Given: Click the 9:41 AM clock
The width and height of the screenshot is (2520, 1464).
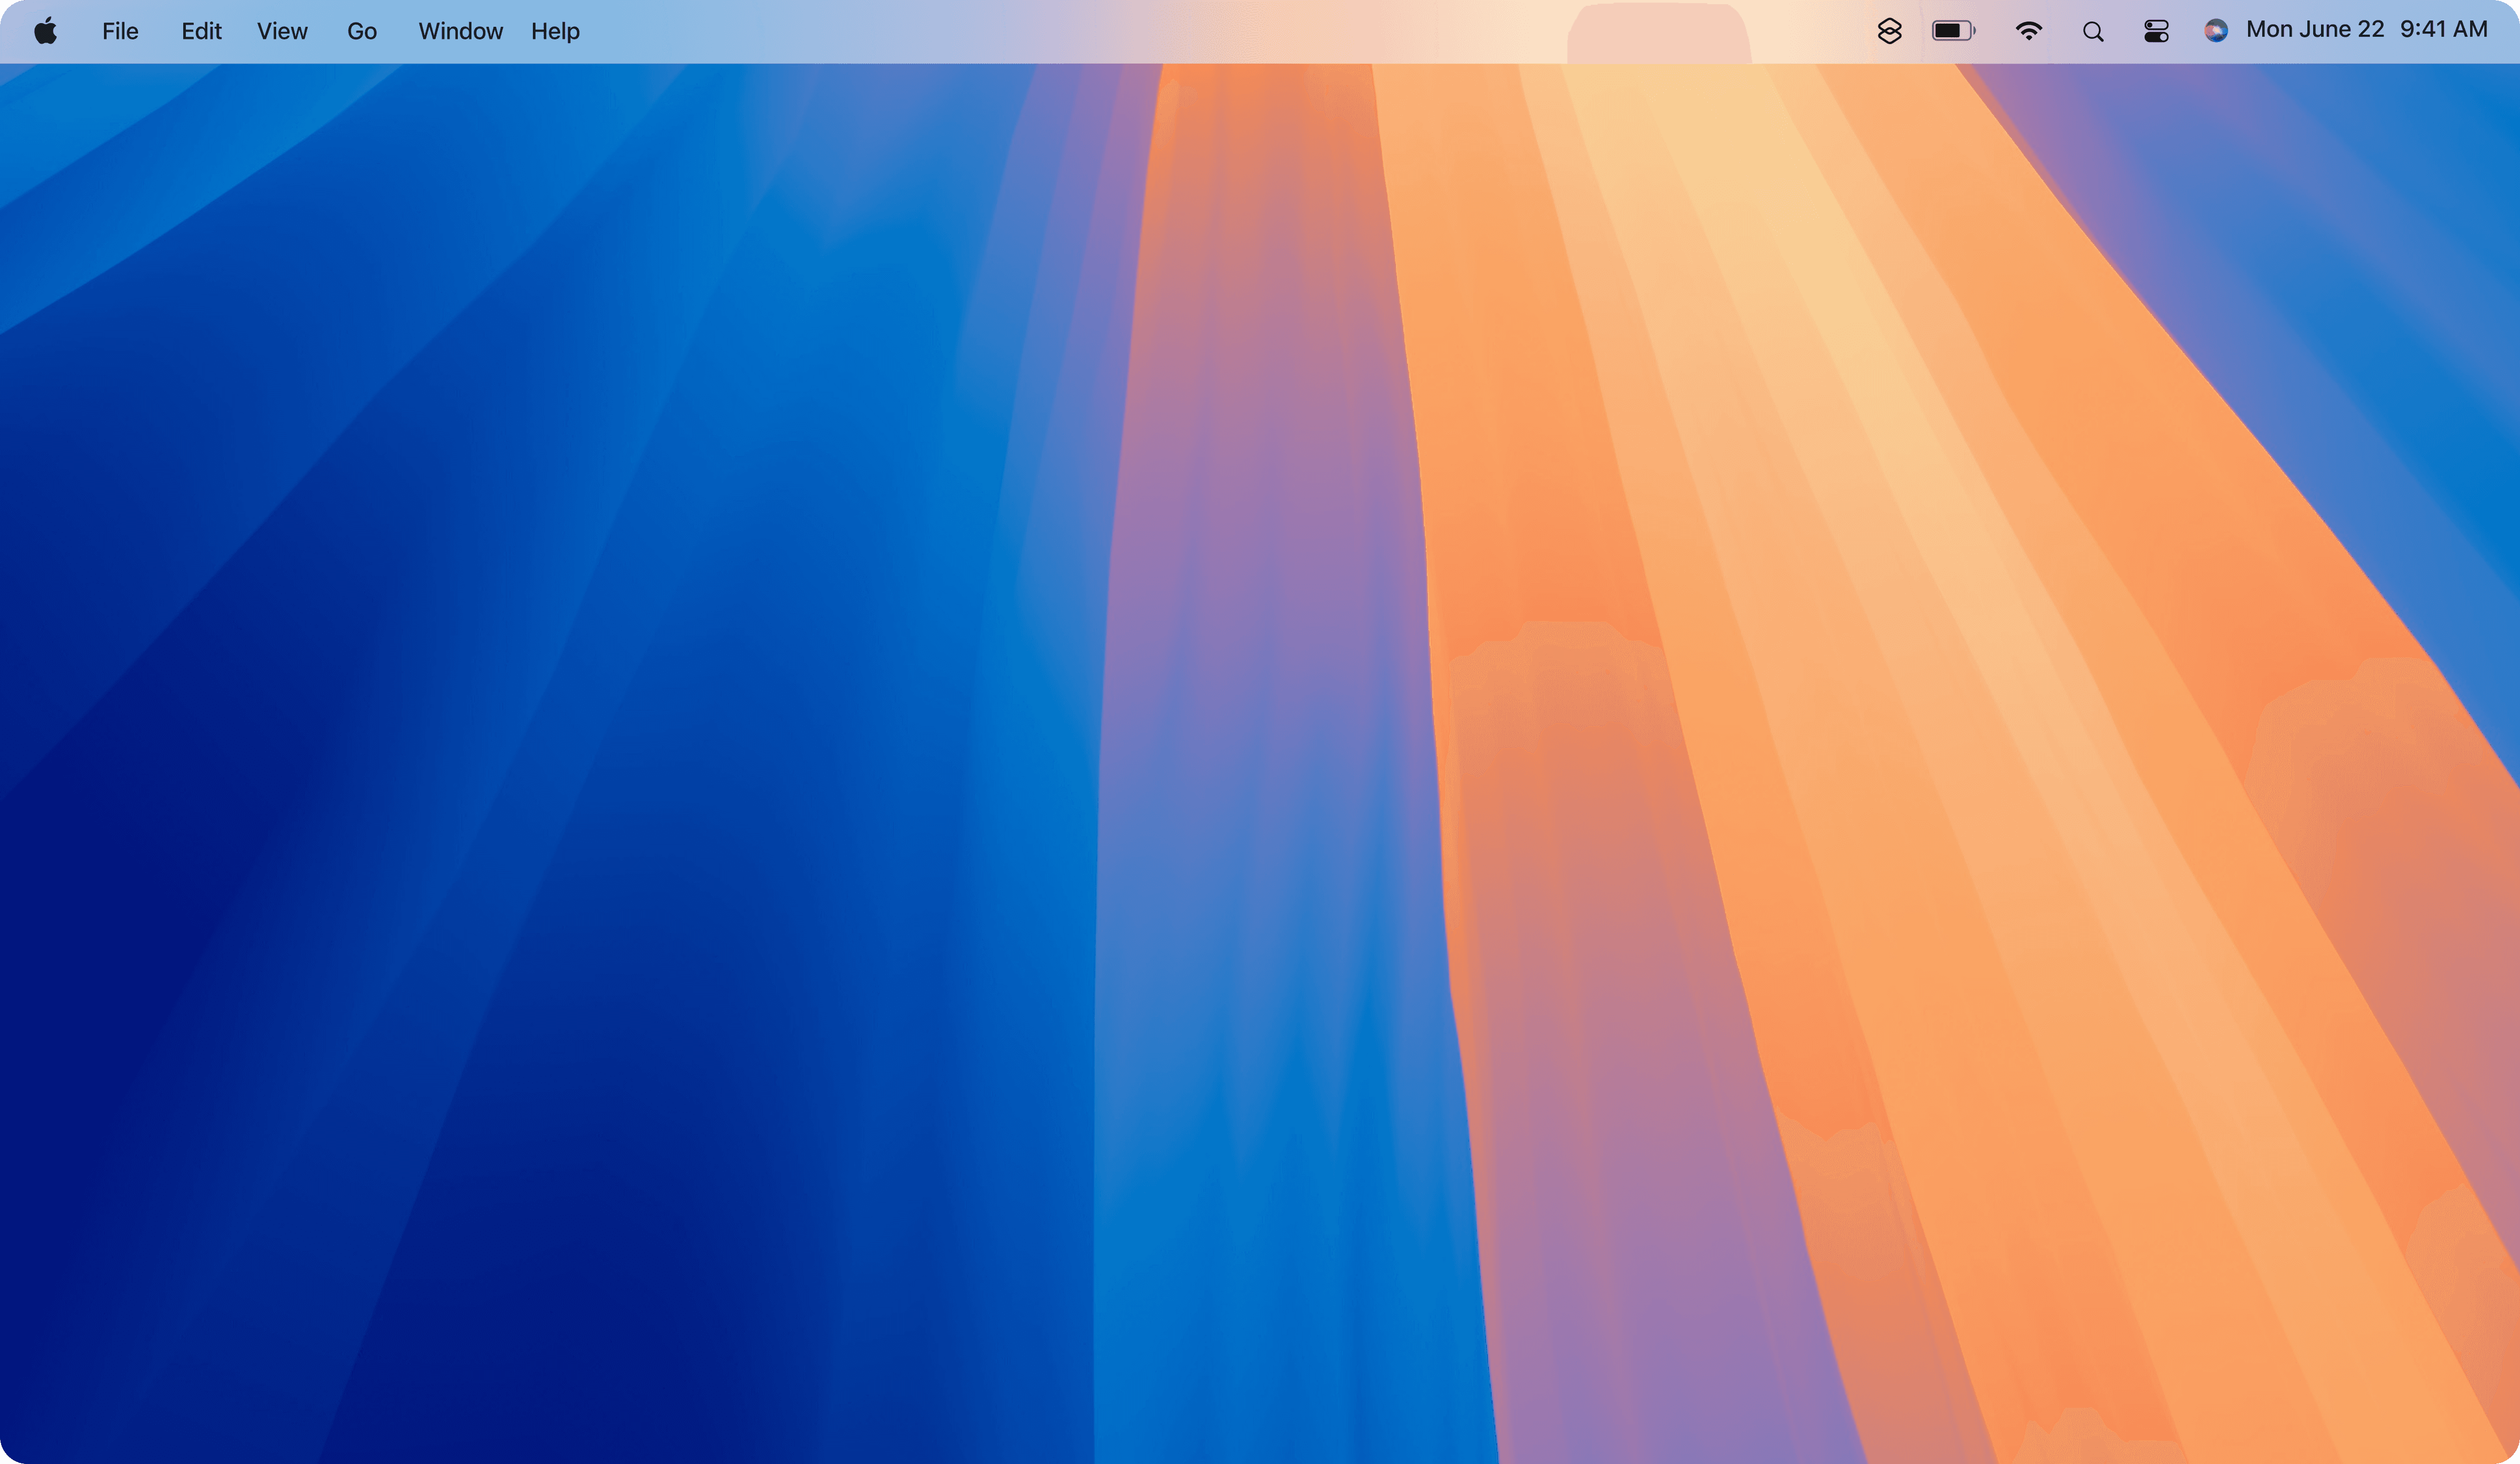Looking at the screenshot, I should tap(2443, 30).
